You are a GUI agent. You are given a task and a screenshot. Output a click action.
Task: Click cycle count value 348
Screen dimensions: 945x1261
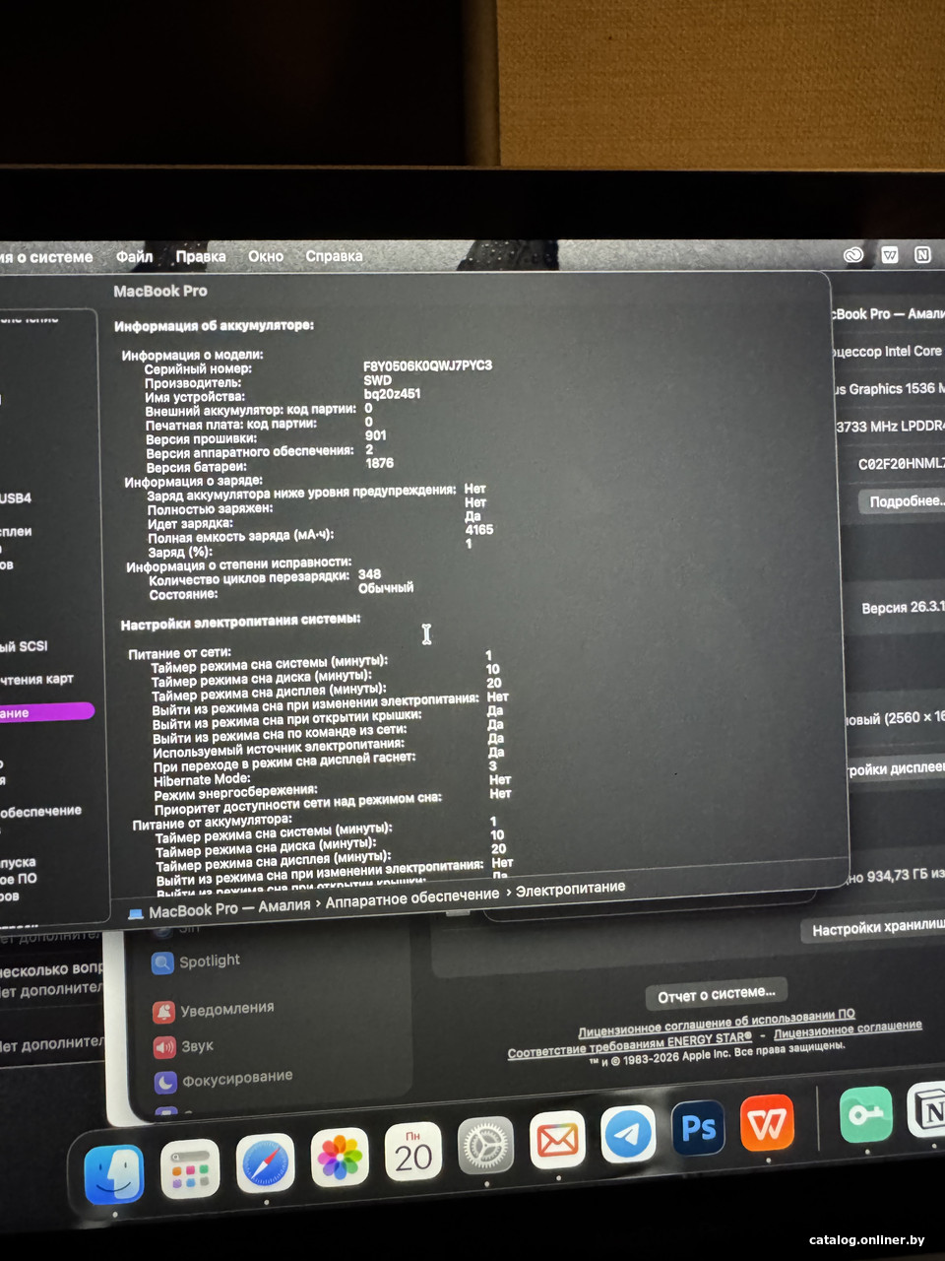[369, 573]
